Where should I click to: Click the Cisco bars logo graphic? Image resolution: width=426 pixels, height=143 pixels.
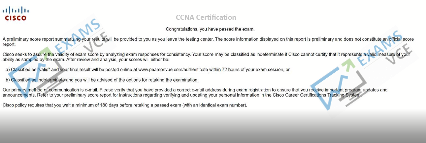point(16,10)
